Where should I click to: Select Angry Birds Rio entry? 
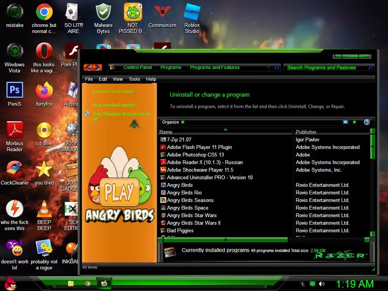point(185,192)
